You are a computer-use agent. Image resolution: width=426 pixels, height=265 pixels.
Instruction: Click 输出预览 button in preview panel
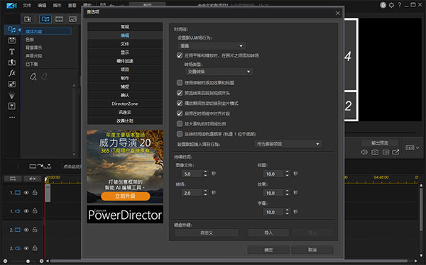(x=380, y=143)
